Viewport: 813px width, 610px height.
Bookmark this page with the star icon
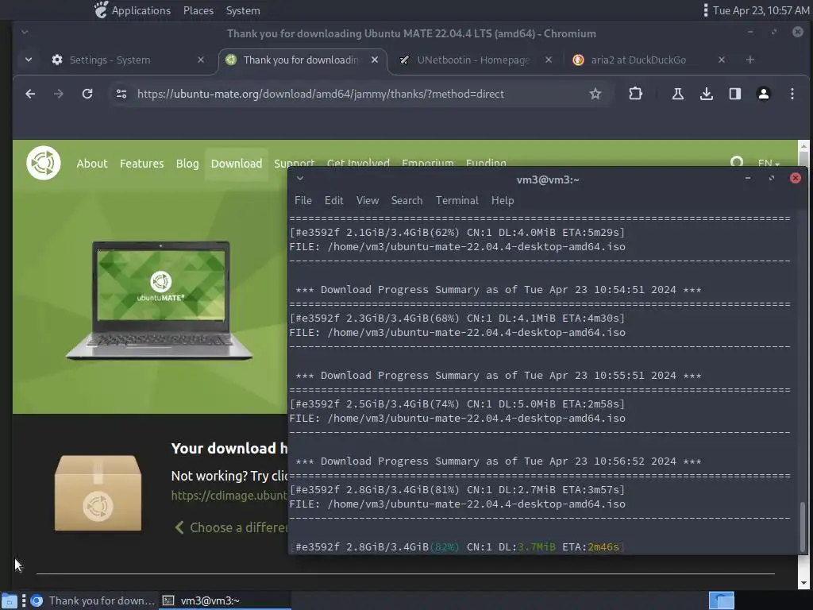[595, 94]
